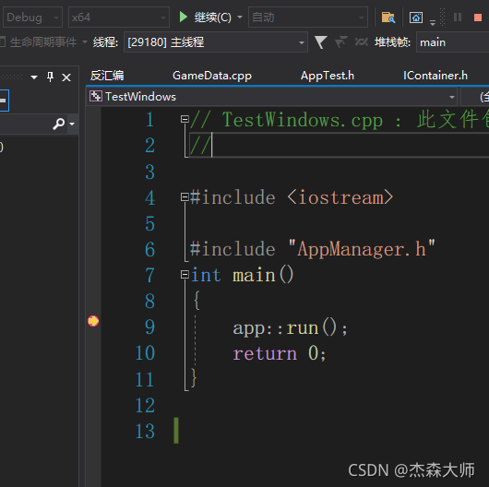The width and height of the screenshot is (489, 487).
Task: Open the x64 platform dropdown
Action: click(119, 18)
